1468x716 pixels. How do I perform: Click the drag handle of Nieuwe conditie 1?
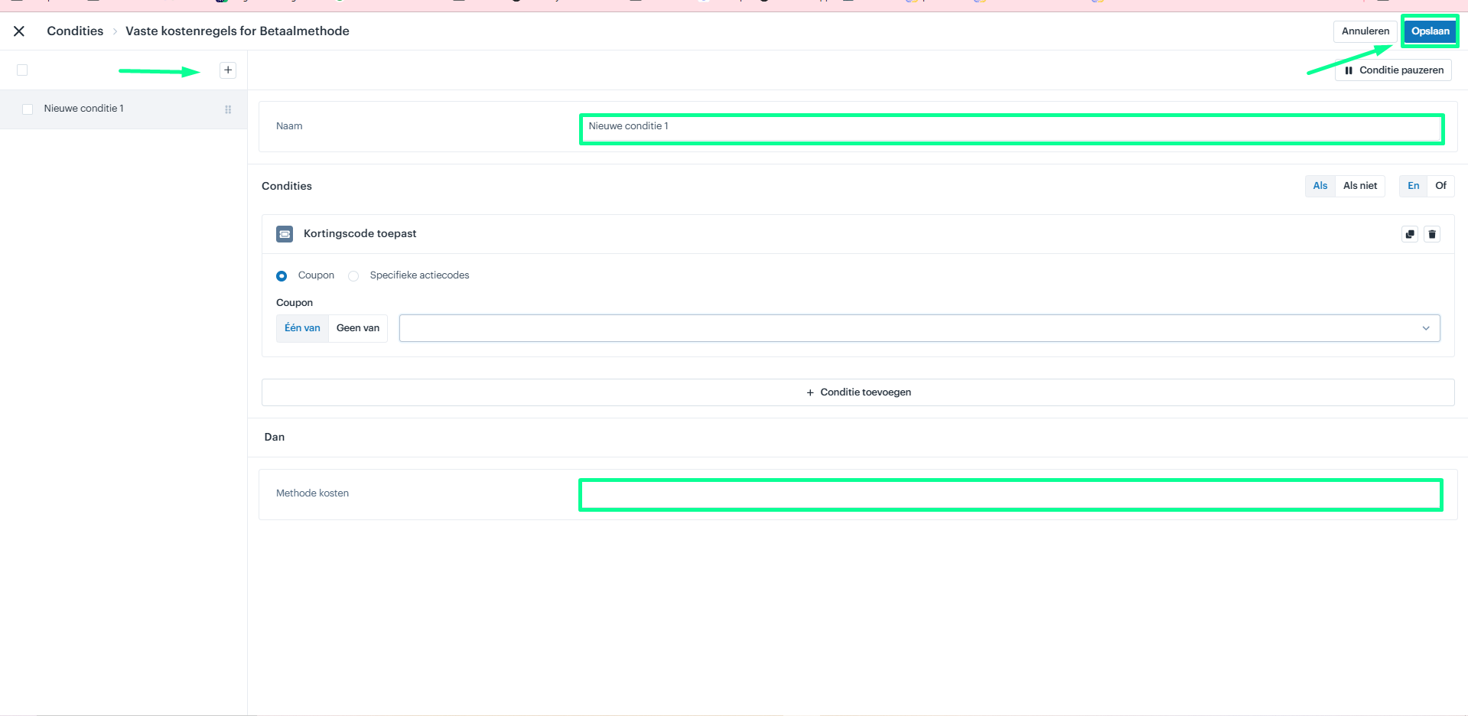click(228, 109)
